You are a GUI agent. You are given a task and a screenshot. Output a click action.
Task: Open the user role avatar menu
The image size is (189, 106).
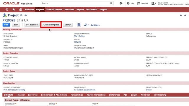[x=154, y=3]
